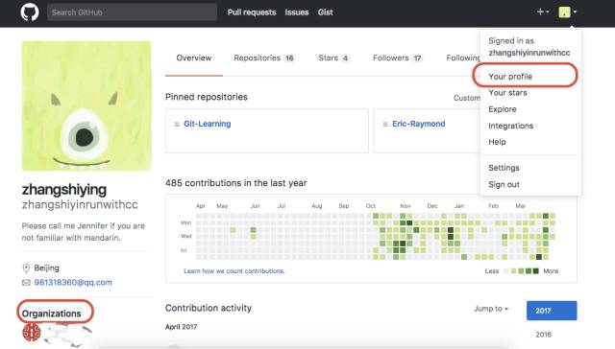The width and height of the screenshot is (615, 349).
Task: Click the 485 contributions in the last year heading
Action: pyautogui.click(x=235, y=183)
